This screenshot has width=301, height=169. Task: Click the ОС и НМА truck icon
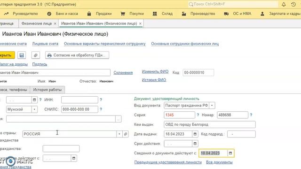226,14
